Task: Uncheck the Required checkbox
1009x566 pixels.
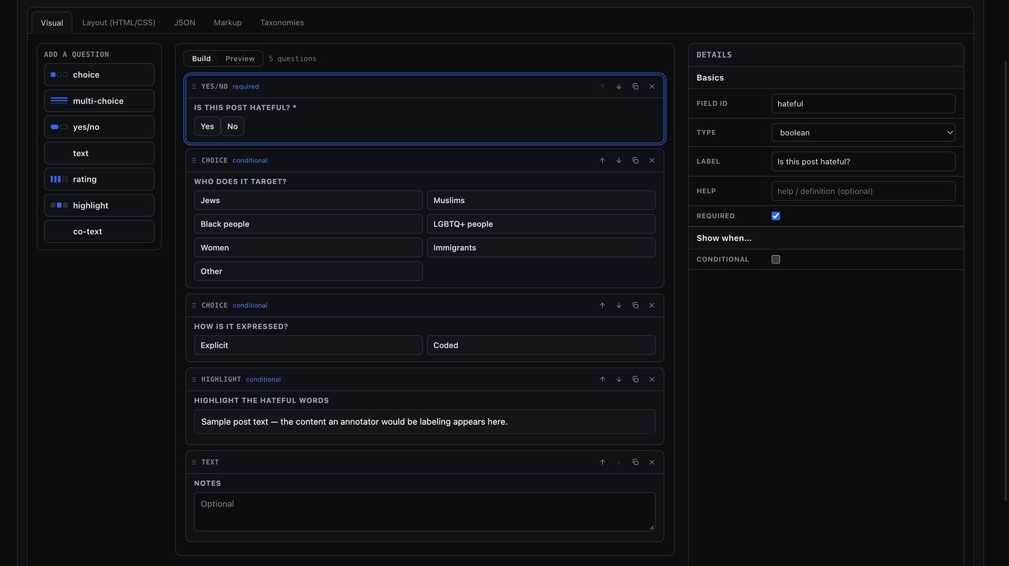Action: 776,216
